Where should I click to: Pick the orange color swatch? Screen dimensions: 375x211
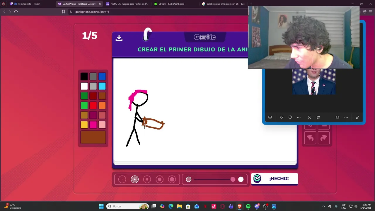(x=102, y=105)
